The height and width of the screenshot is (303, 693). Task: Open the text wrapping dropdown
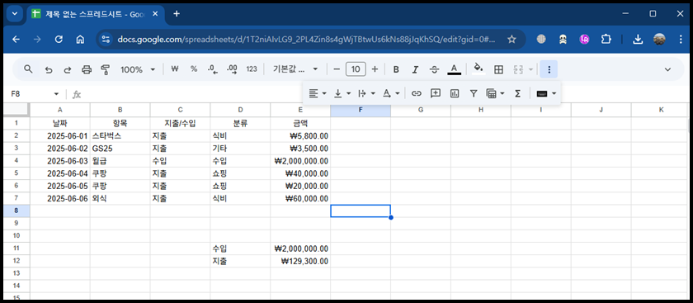366,93
